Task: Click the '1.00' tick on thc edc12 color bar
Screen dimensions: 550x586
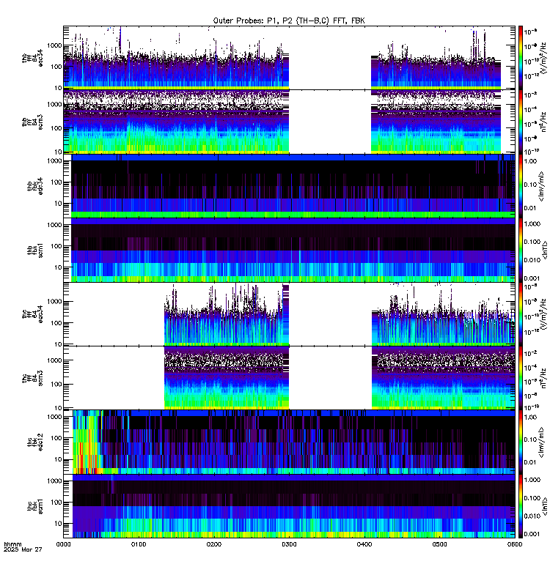Action: (530, 417)
